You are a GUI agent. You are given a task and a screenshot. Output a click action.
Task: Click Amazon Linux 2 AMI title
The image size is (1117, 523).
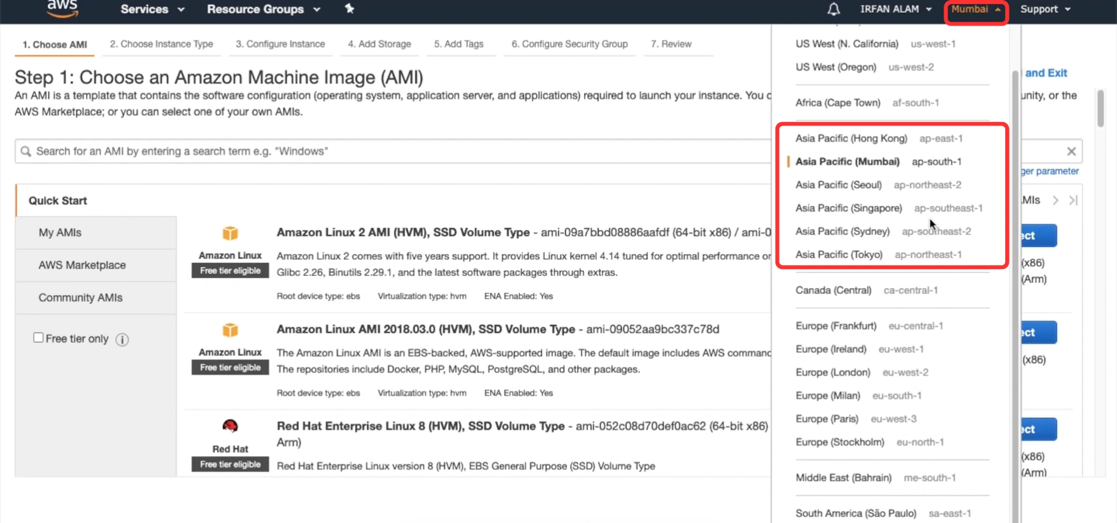click(403, 232)
